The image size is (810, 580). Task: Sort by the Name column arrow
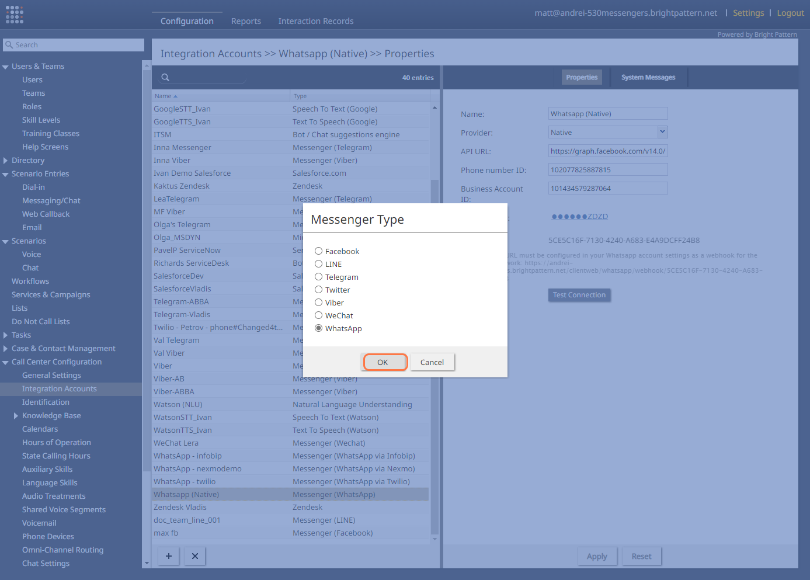[x=175, y=96]
